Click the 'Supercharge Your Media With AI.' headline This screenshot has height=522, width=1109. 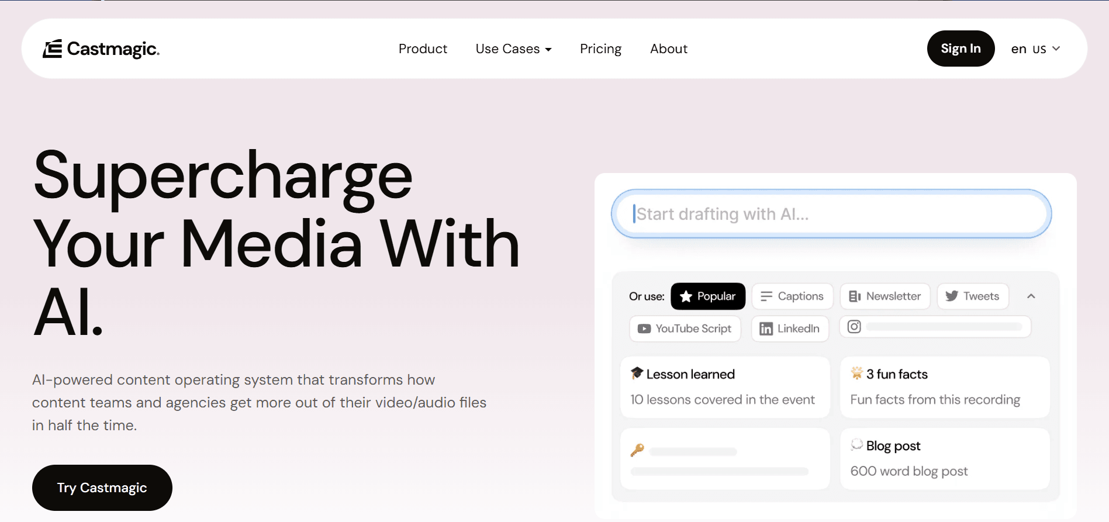coord(276,243)
